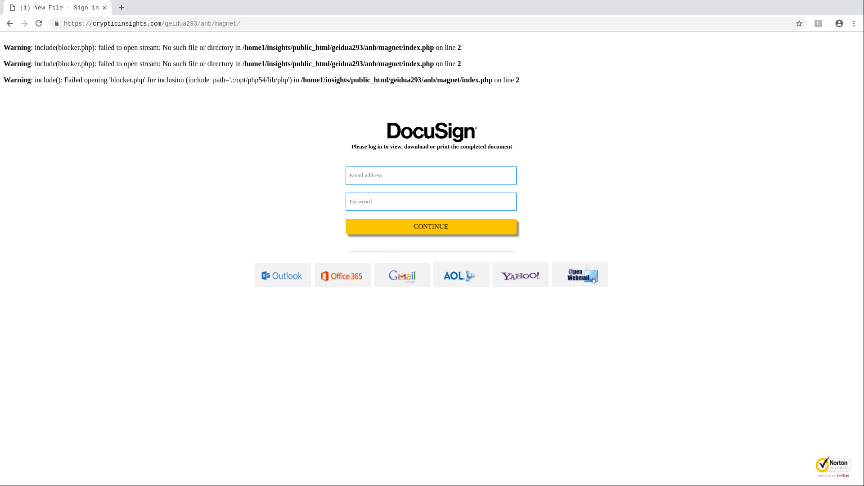Click the browser refresh button
This screenshot has width=864, height=486.
point(39,23)
